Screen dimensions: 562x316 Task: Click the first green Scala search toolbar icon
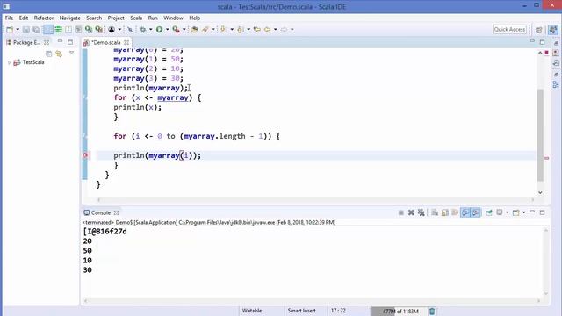(x=89, y=29)
